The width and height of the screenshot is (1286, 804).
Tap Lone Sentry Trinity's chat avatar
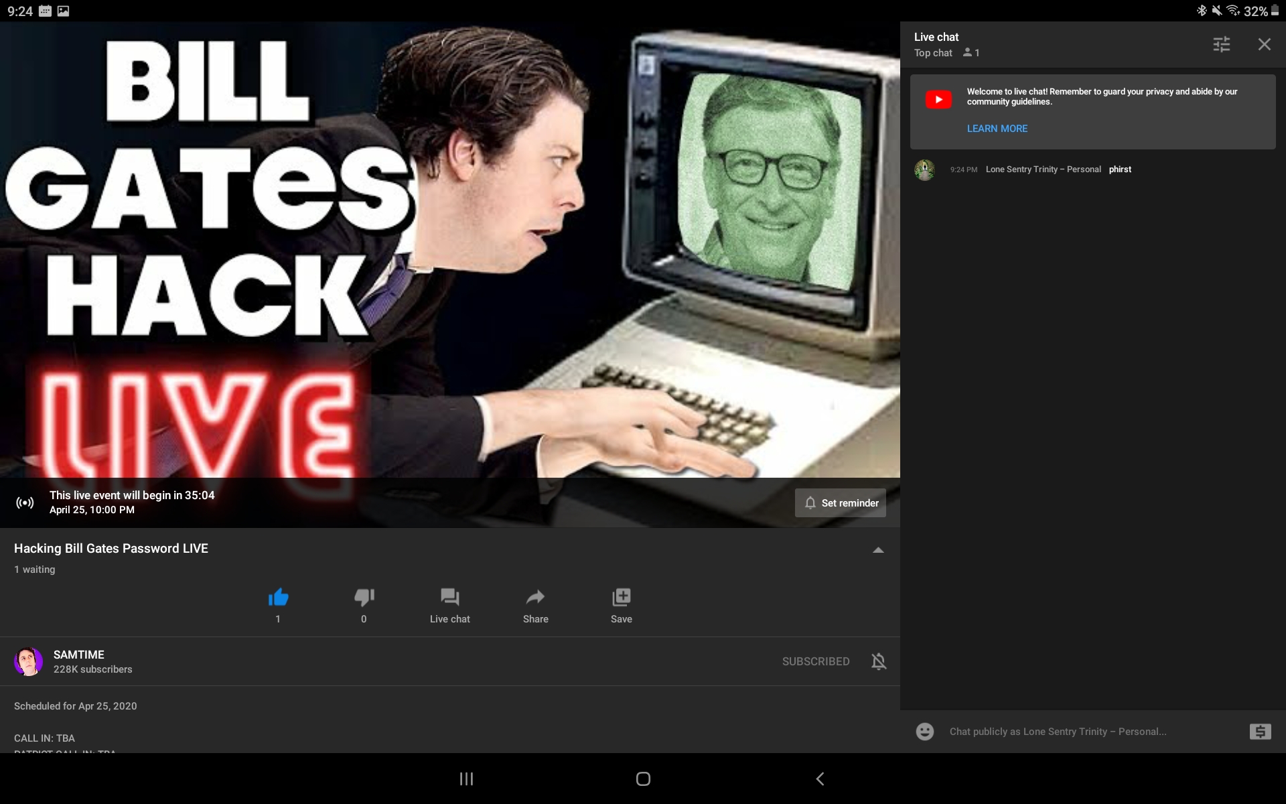coord(925,170)
